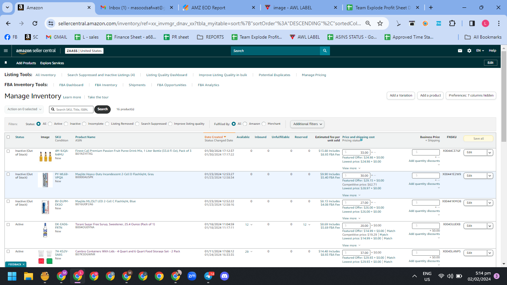Click the Add a Variation button

point(401,95)
